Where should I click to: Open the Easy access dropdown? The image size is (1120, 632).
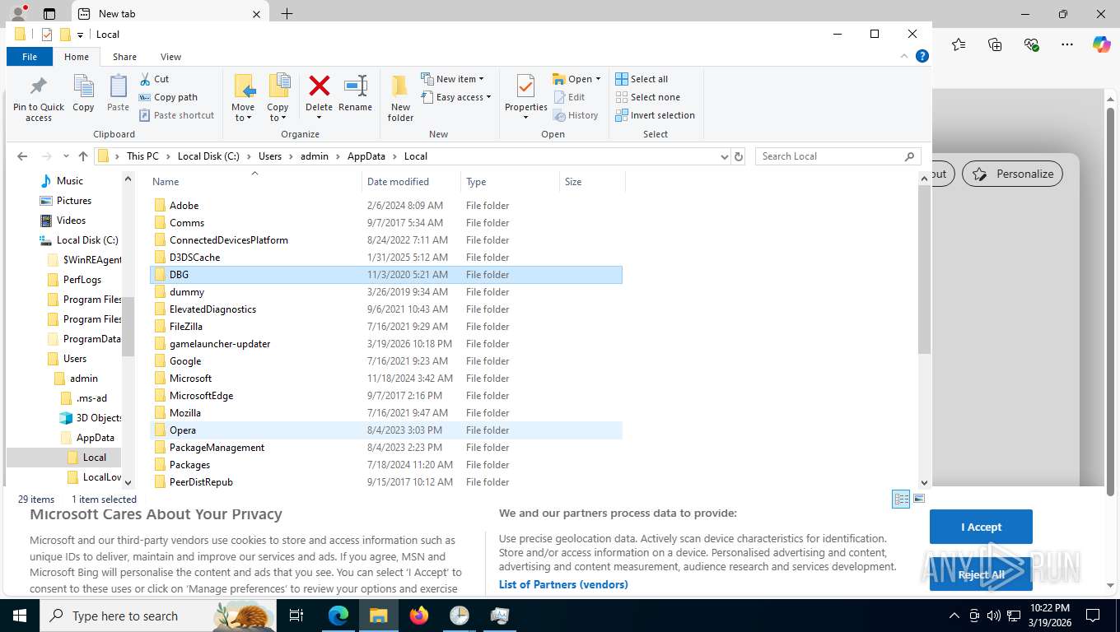pos(455,97)
